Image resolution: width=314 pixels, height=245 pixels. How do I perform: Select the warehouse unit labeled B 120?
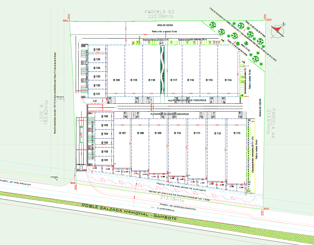[116, 80]
